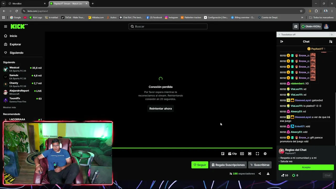
Task: Share the PapitasVT stream
Action: pos(260,174)
